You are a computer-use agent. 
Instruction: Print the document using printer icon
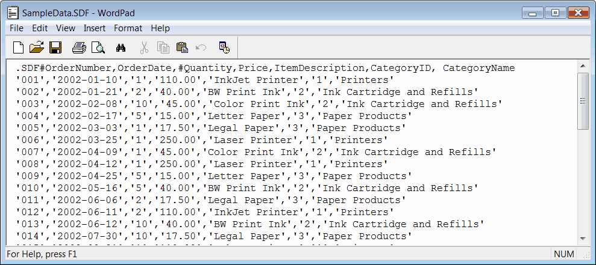coord(80,47)
